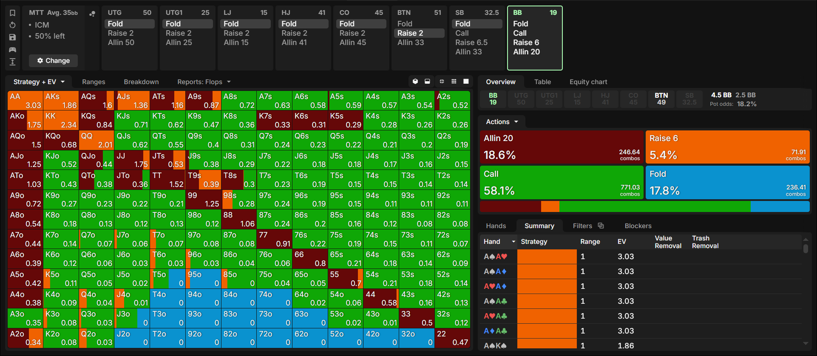Select the solid square view icon
This screenshot has height=356, width=817.
tap(466, 82)
